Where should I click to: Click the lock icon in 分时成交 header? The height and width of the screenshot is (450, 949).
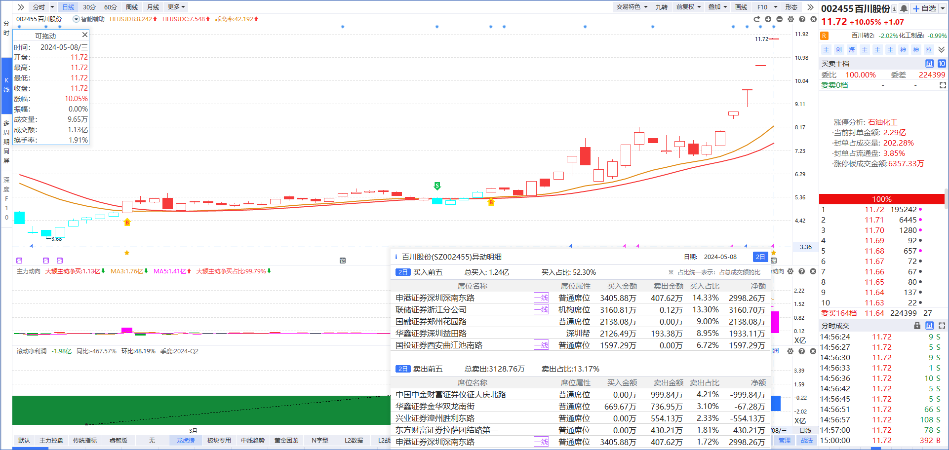917,326
